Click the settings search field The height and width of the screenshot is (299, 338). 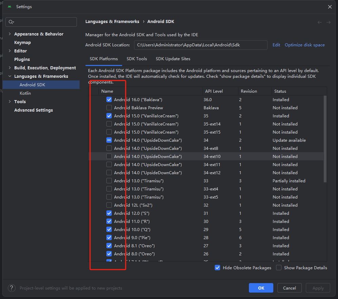coord(41,22)
